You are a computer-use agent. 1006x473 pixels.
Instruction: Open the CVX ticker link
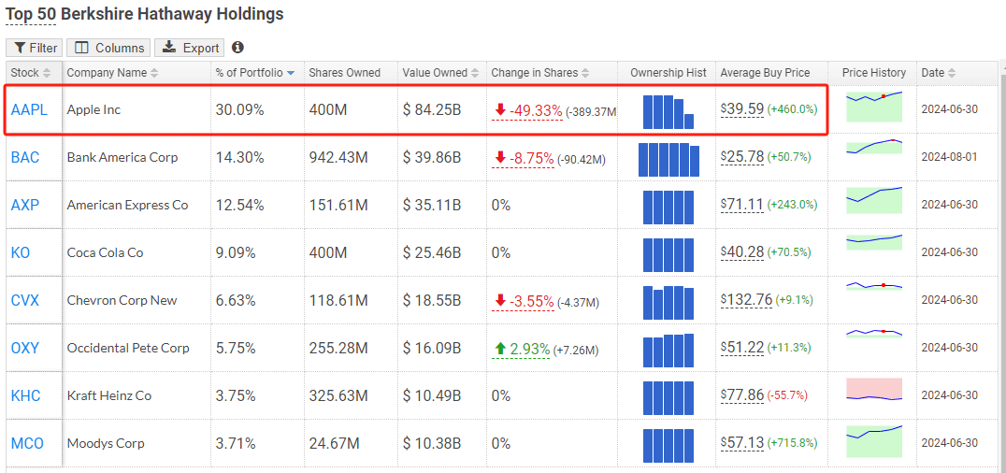pos(25,300)
